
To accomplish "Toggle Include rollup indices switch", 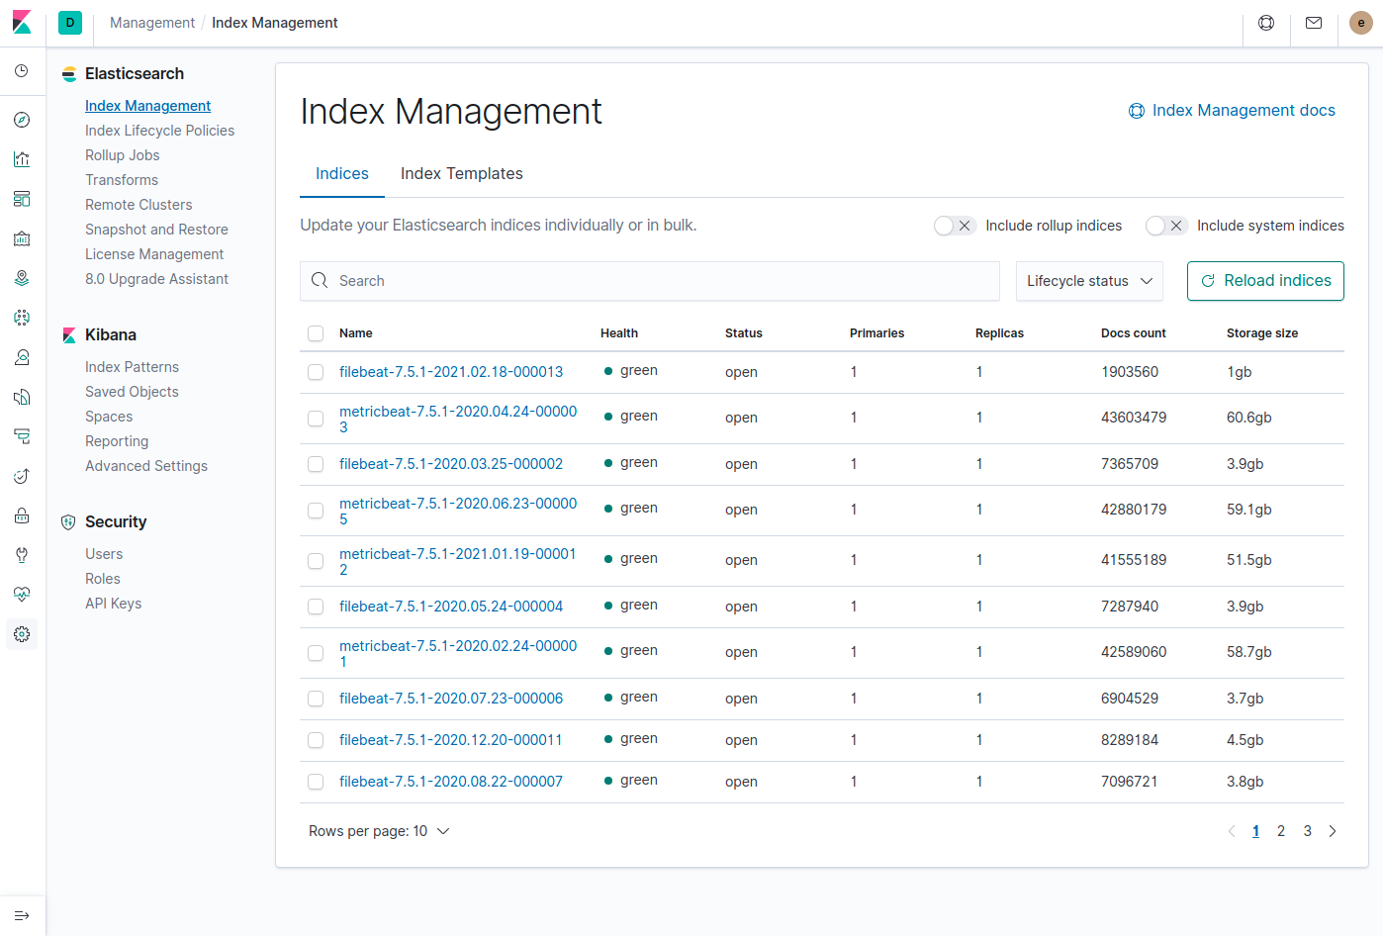I will coord(955,226).
